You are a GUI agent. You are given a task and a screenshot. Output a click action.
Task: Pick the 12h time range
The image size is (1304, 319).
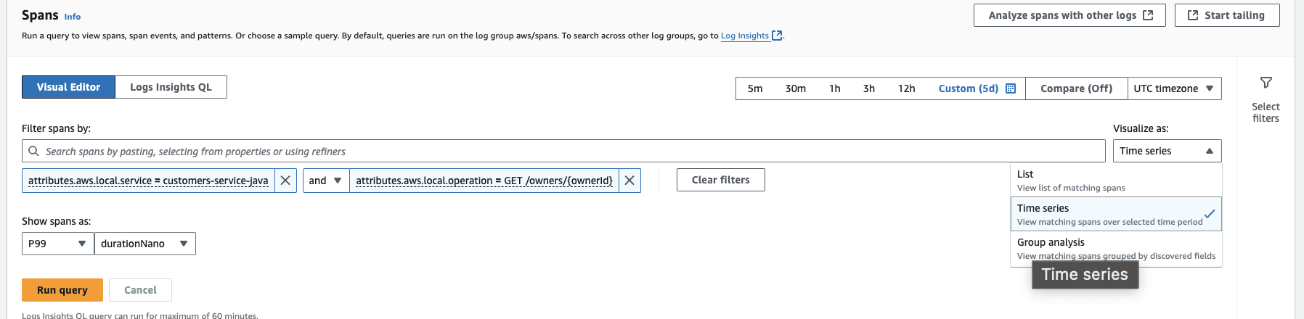click(x=906, y=88)
